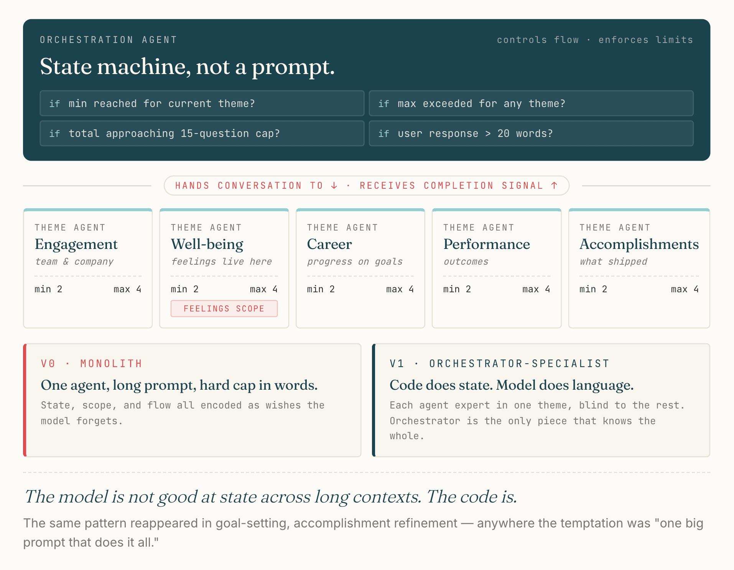Click 'THEME AGENT' label above Engagement
734x570 pixels.
tap(70, 227)
